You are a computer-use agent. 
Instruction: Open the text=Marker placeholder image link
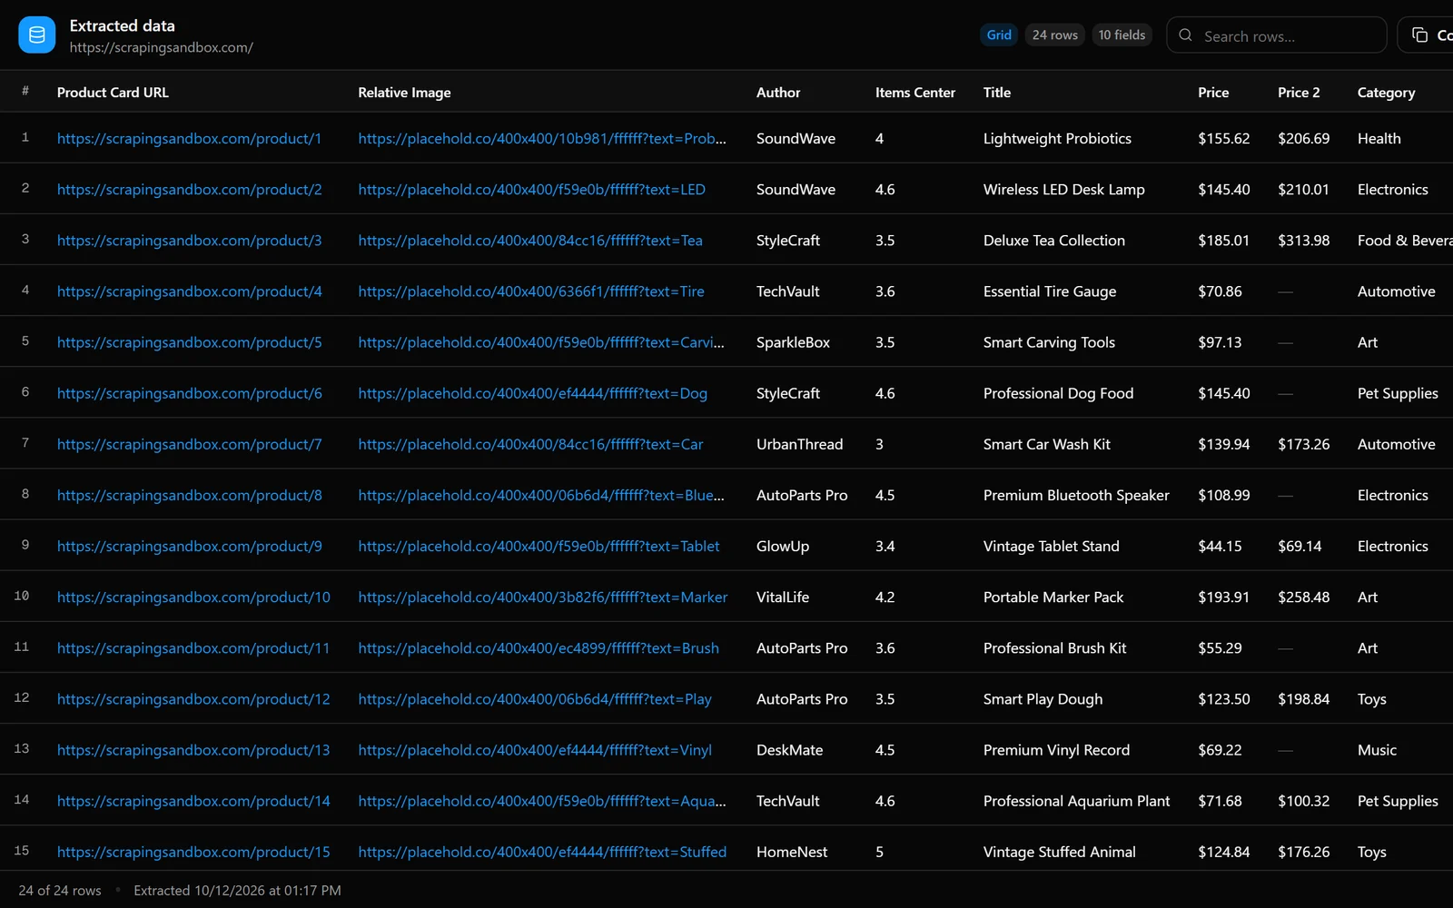point(542,597)
